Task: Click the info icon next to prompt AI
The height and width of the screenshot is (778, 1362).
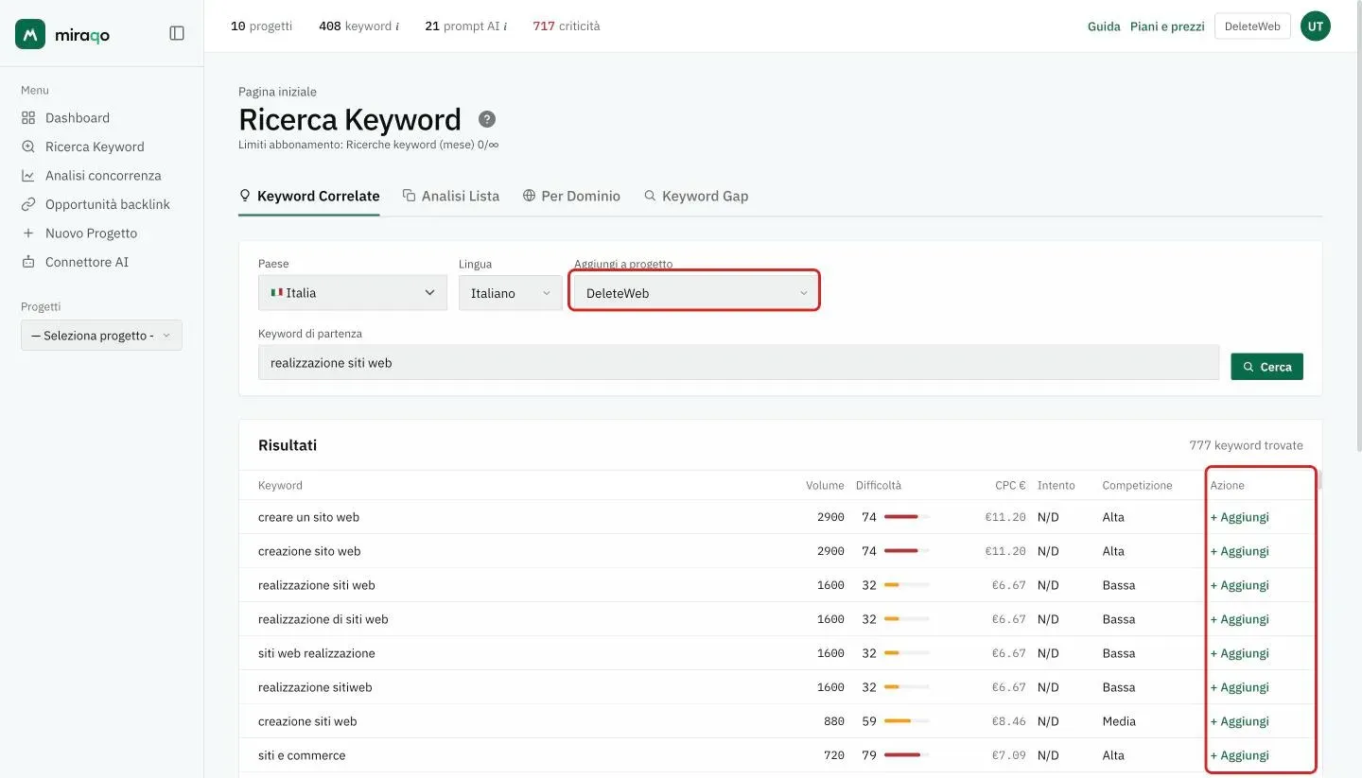Action: click(505, 26)
